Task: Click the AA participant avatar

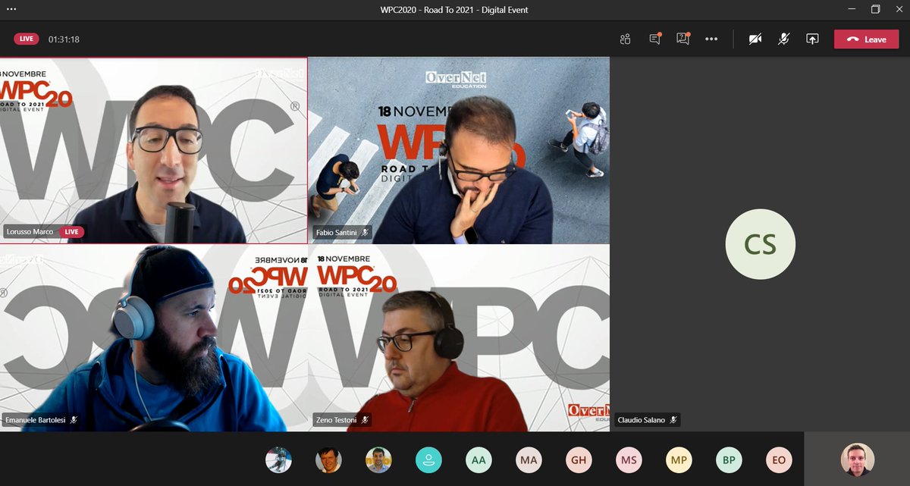Action: [479, 459]
